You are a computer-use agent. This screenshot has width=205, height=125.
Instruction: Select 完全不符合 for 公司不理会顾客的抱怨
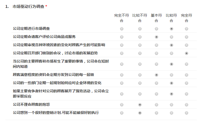click(x=121, y=105)
